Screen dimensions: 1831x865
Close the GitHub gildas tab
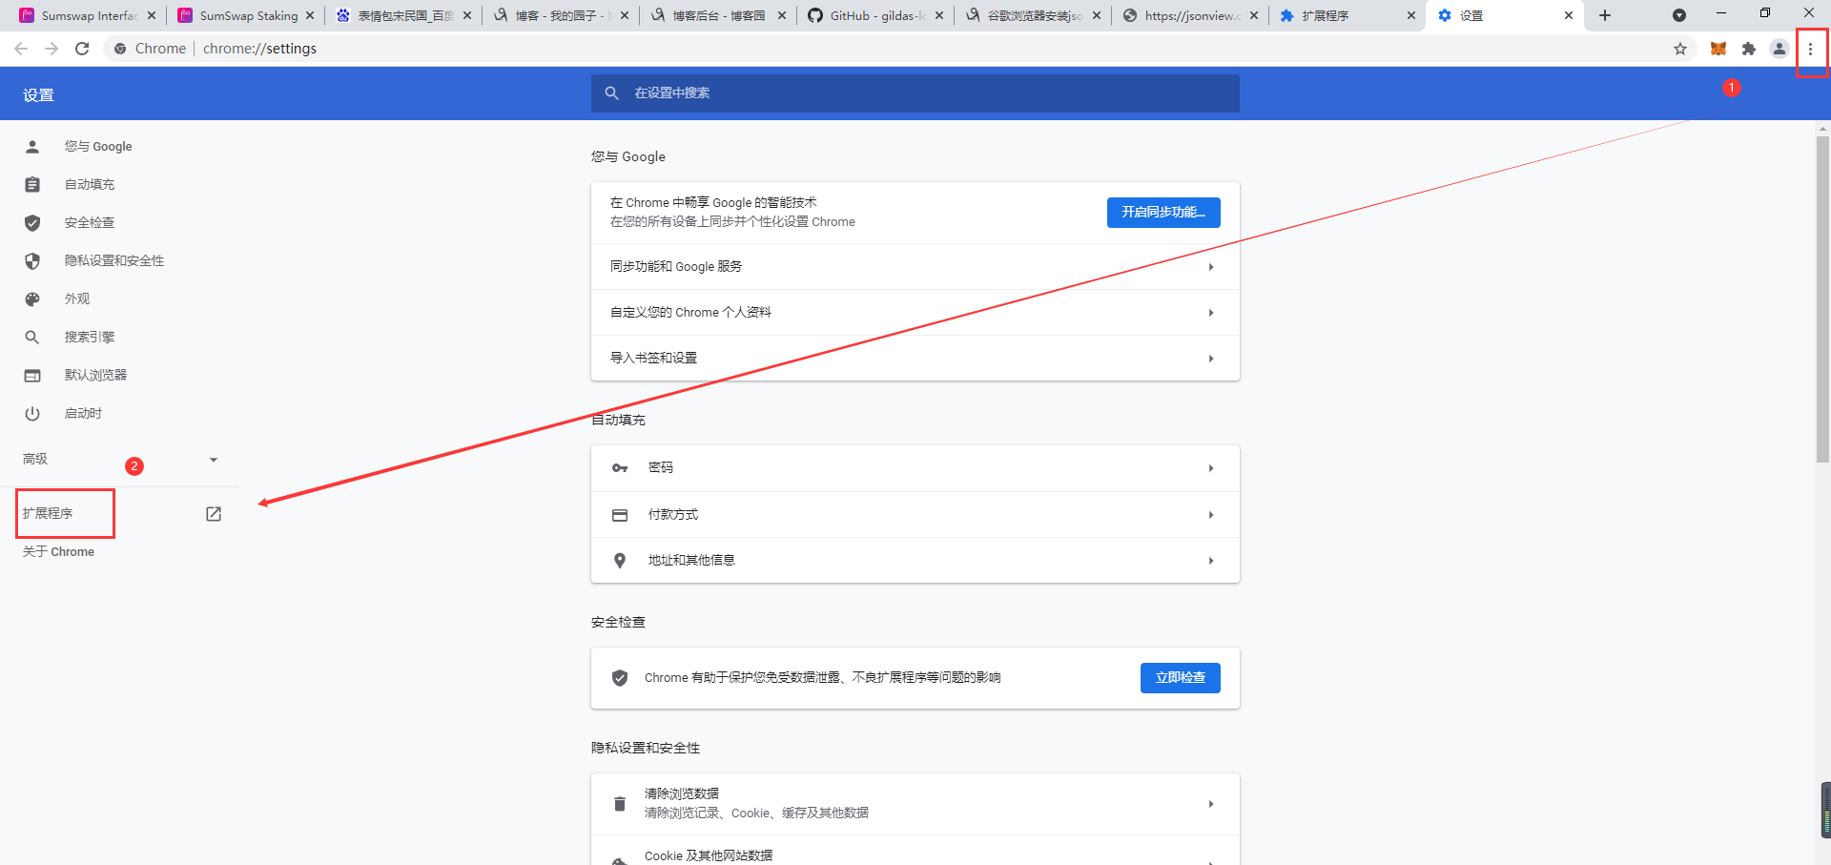939,15
